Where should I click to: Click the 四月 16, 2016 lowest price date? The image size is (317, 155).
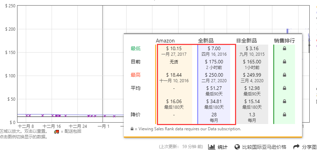[214, 54]
